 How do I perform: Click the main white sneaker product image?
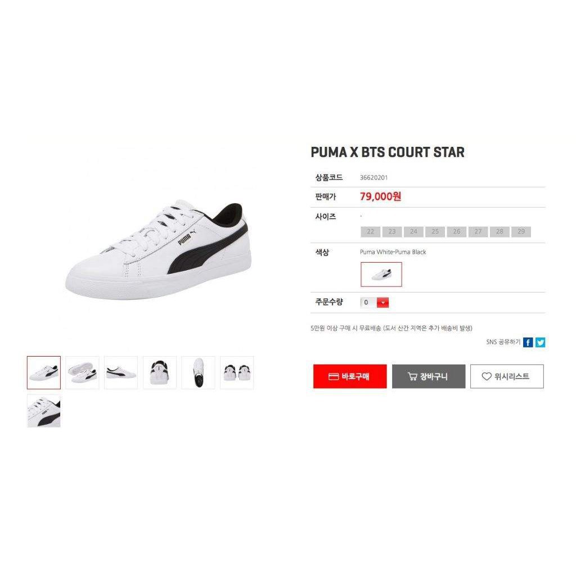coord(158,250)
